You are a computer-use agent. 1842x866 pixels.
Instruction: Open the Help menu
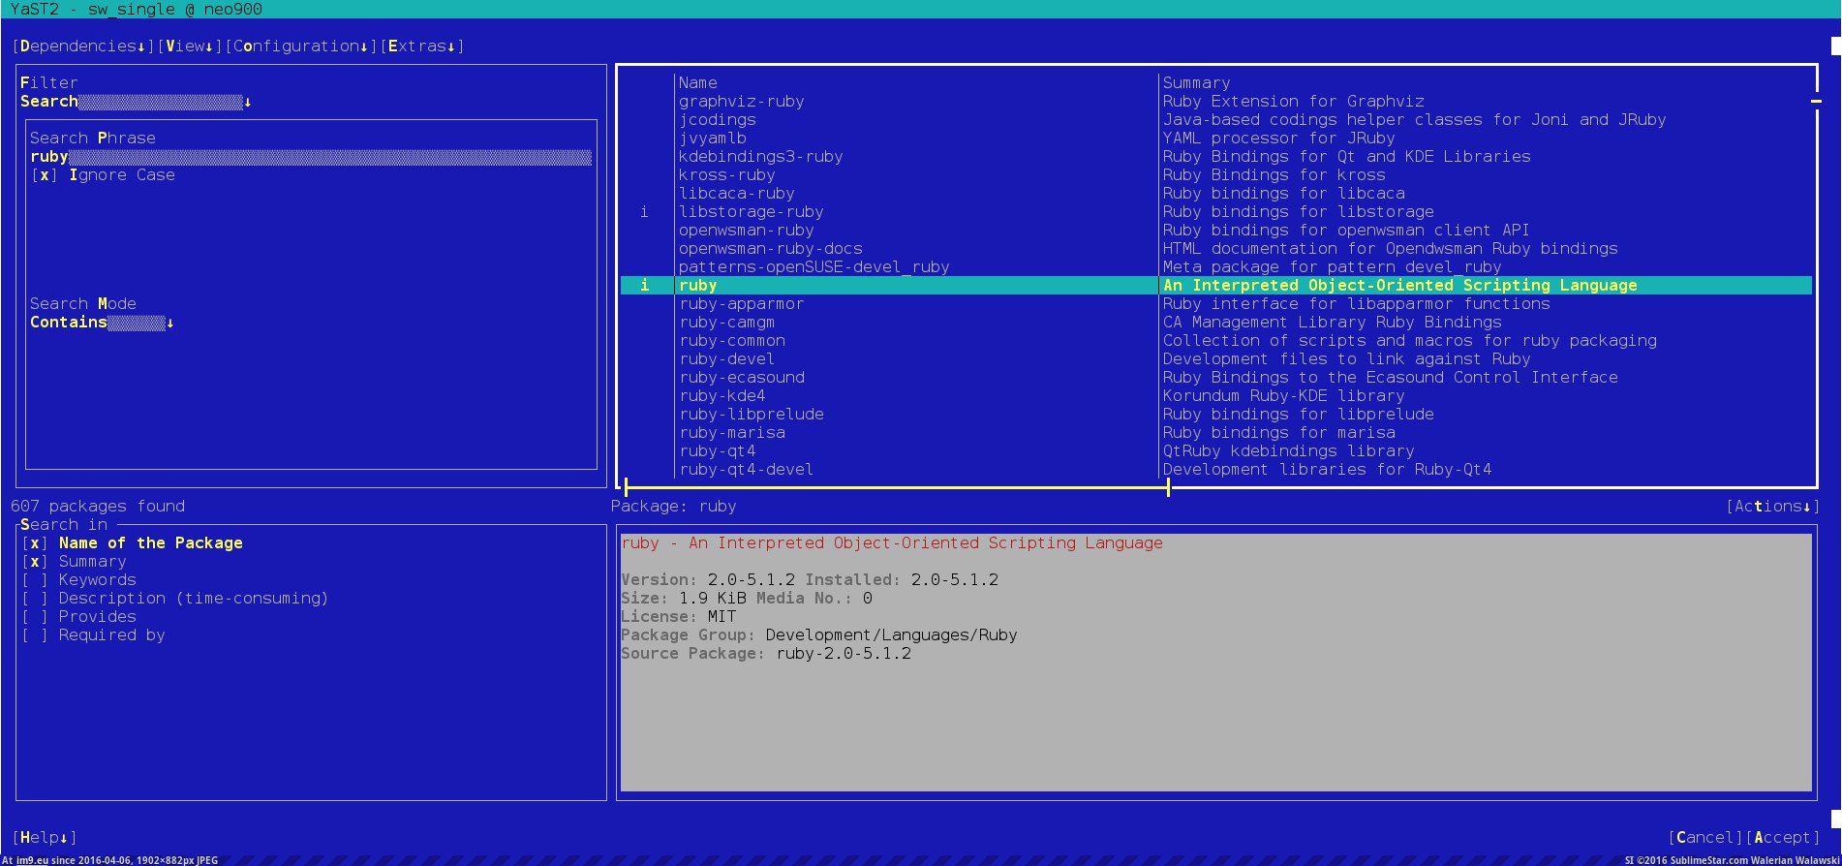(x=45, y=838)
